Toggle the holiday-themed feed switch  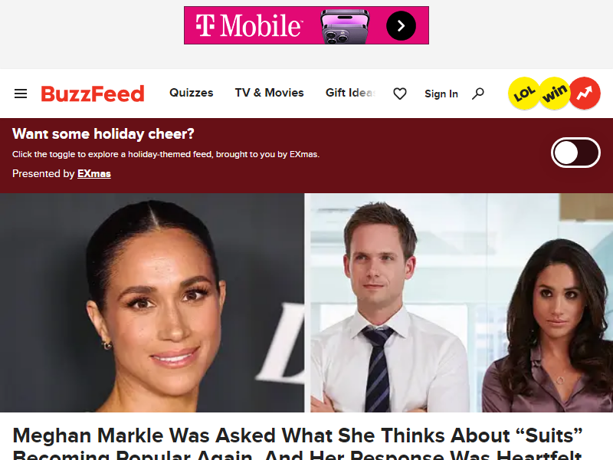575,153
